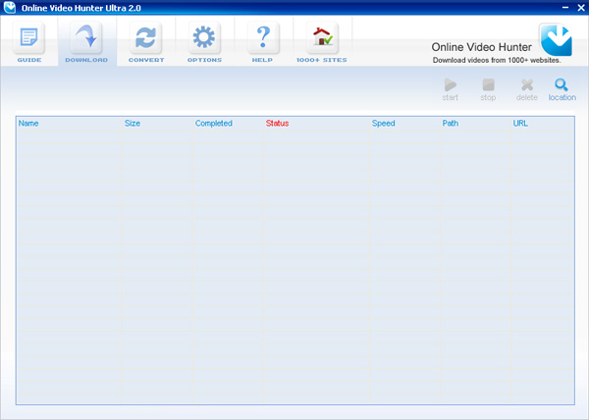Open the Guide section icon
589x420 pixels.
(28, 38)
